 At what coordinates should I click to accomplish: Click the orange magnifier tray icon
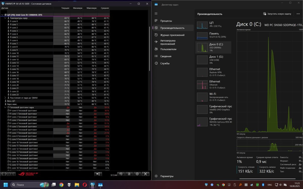240,185
